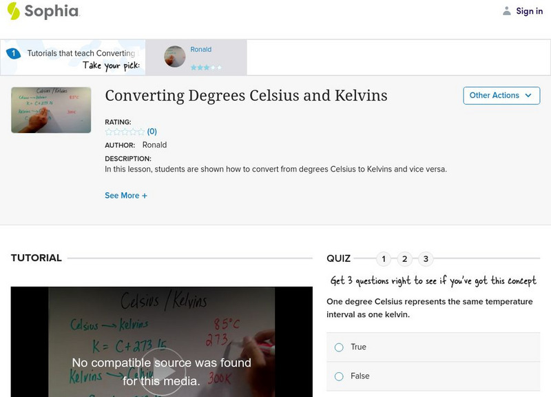Viewport: 551px width, 397px height.
Task: Click quiz step 1 circle
Action: click(385, 258)
